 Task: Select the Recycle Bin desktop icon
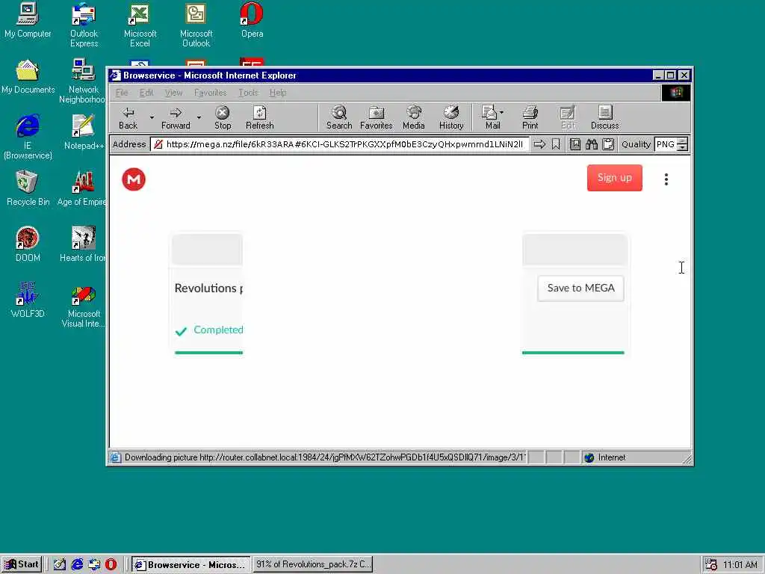point(28,188)
